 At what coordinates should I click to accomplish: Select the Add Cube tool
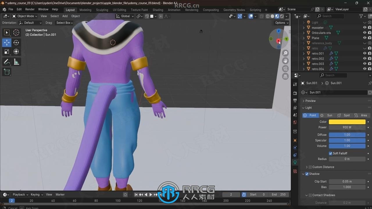(x=7, y=72)
